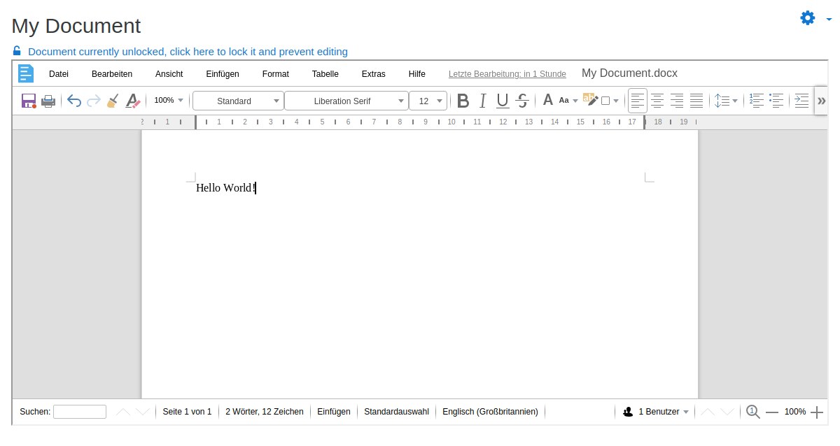Open the Bearbeiten menu
The image size is (840, 446).
coord(112,73)
